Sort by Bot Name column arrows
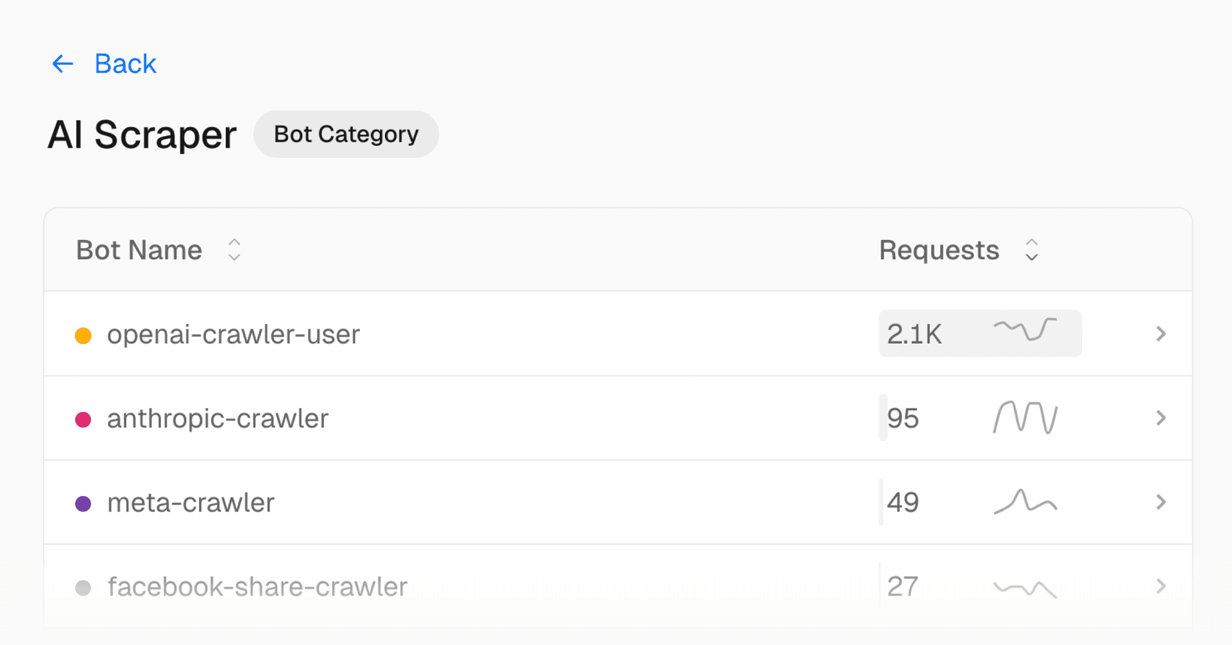Viewport: 1232px width, 645px height. 234,250
